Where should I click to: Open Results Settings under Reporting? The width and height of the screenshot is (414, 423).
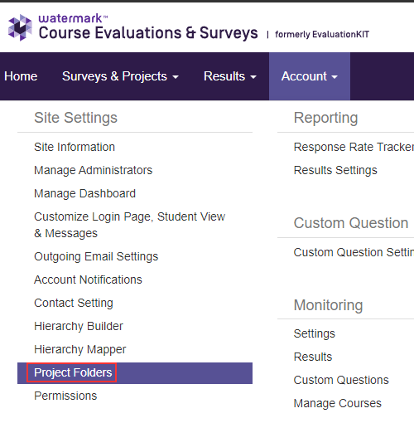335,170
